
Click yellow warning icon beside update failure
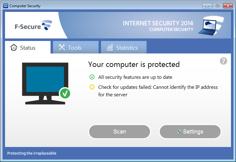point(92,87)
